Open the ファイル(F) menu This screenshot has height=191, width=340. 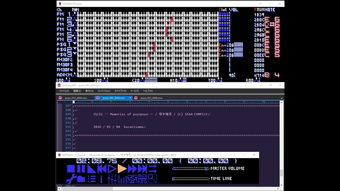coord(64,91)
